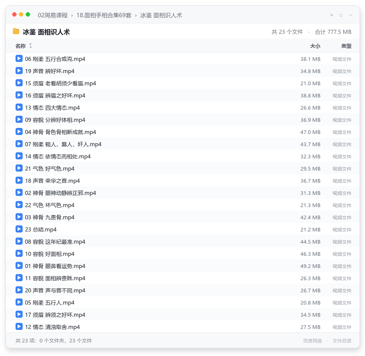Open the file 10 容貌 好面相.mp4

50,254
